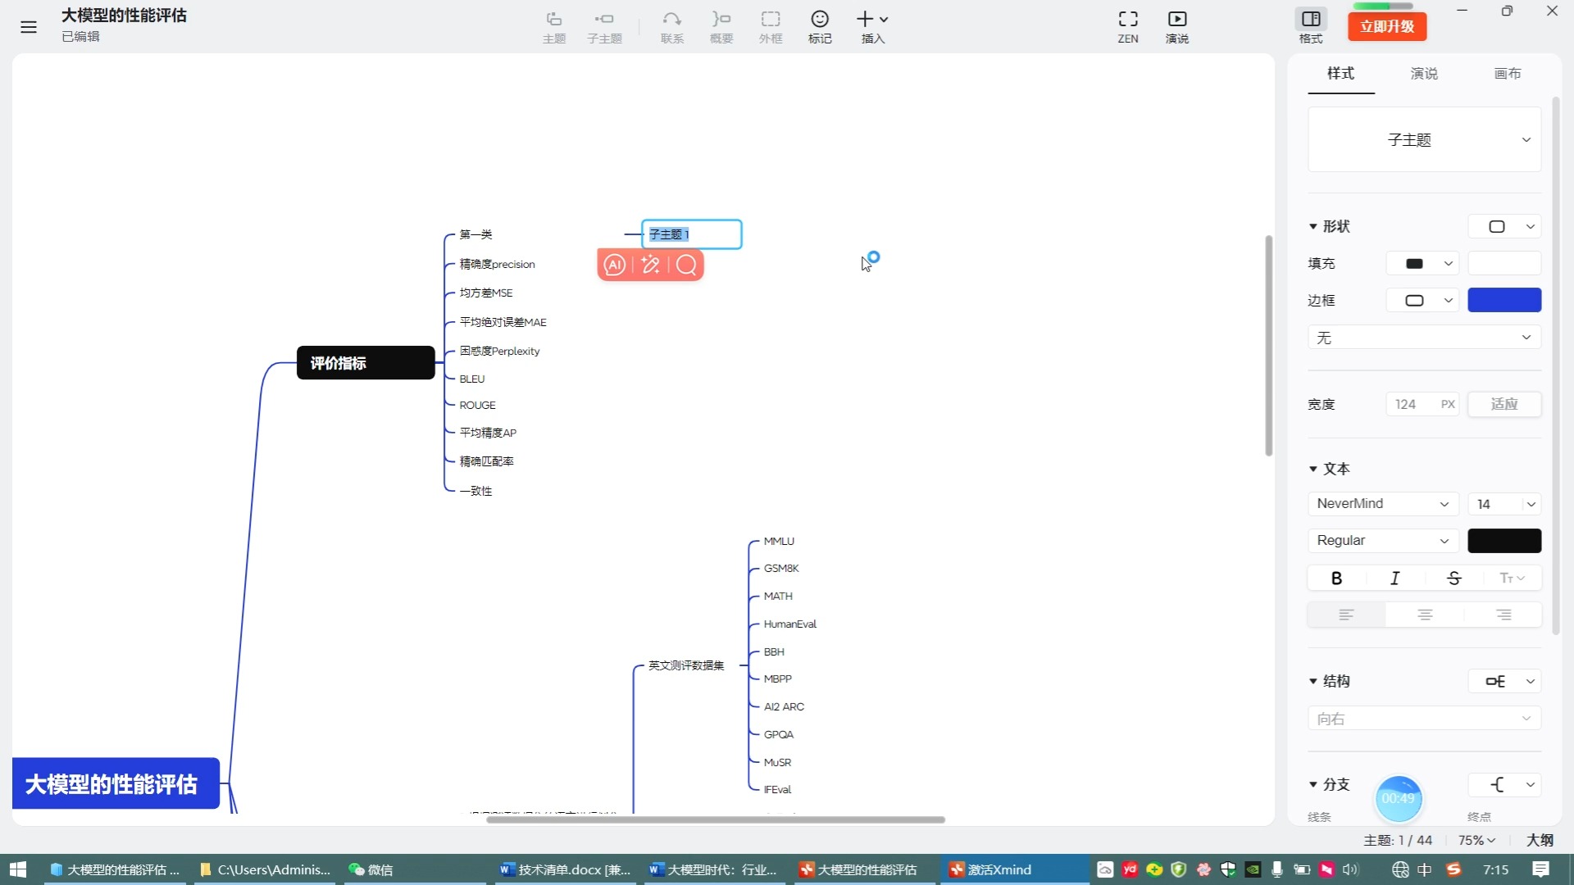
Task: Select the HumanEval subtopic
Action: point(790,624)
